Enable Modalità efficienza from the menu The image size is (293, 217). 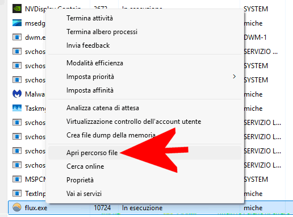(145, 63)
